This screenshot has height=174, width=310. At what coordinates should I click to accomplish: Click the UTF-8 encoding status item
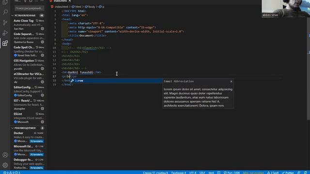[193, 173]
